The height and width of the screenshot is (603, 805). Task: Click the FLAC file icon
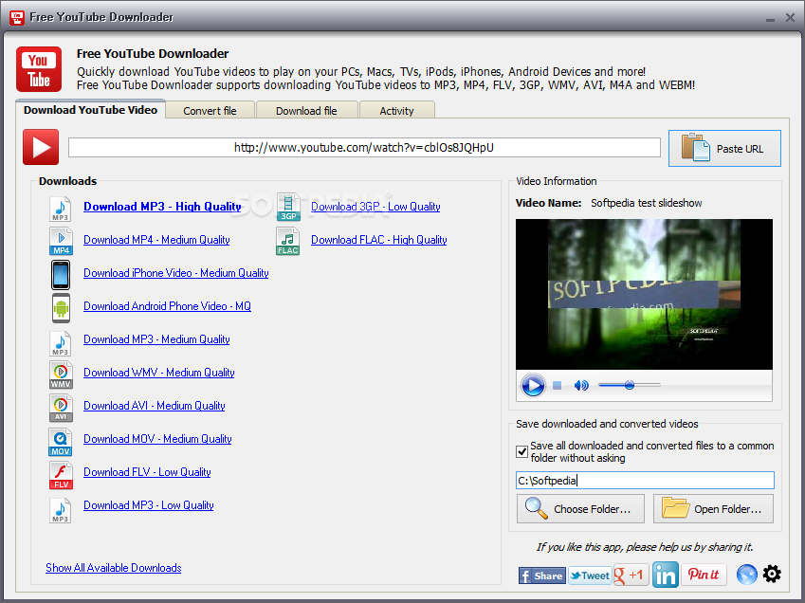tap(287, 241)
